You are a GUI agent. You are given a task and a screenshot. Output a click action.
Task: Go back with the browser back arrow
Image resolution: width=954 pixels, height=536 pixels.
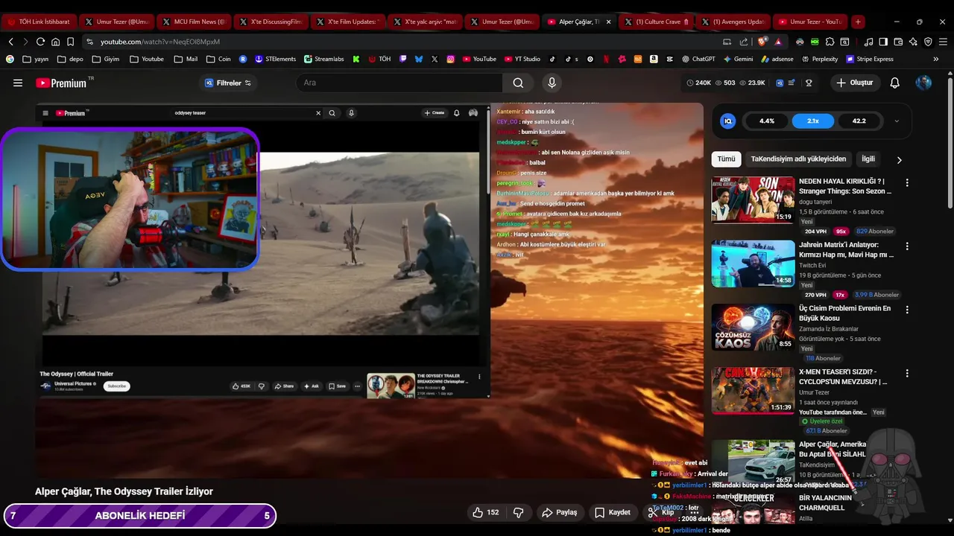pos(10,42)
